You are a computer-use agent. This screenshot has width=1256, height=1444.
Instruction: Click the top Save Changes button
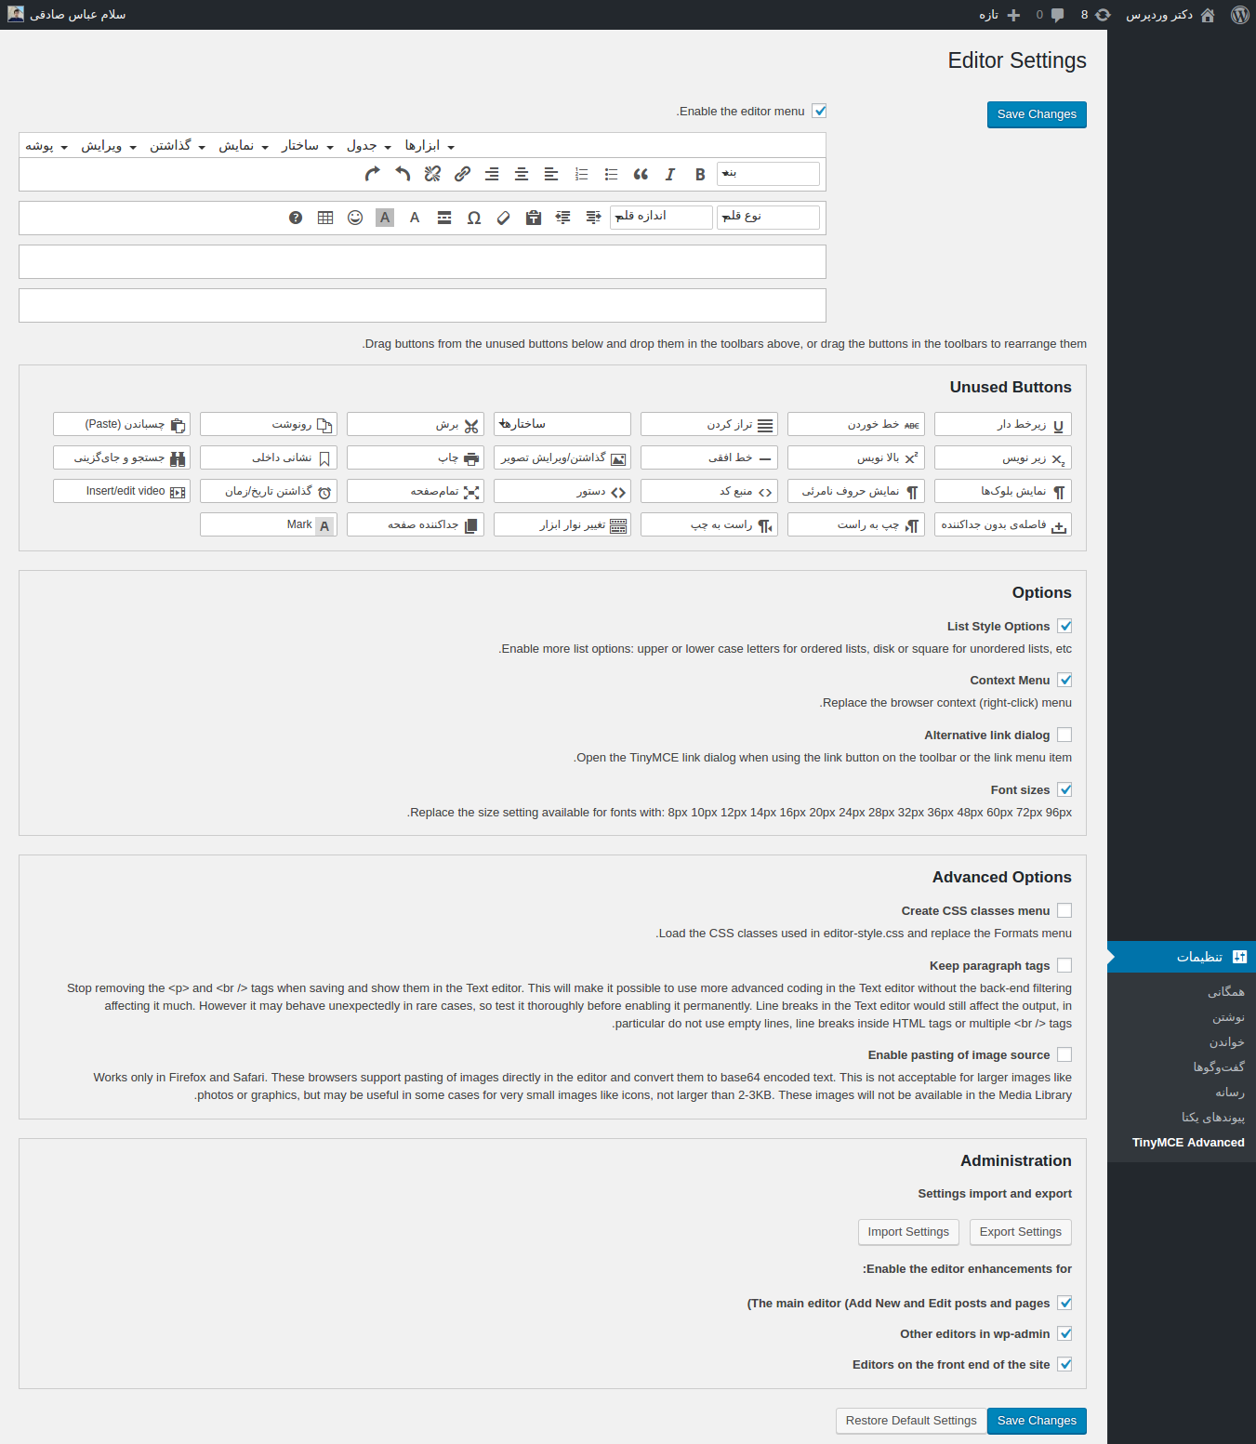(1037, 114)
